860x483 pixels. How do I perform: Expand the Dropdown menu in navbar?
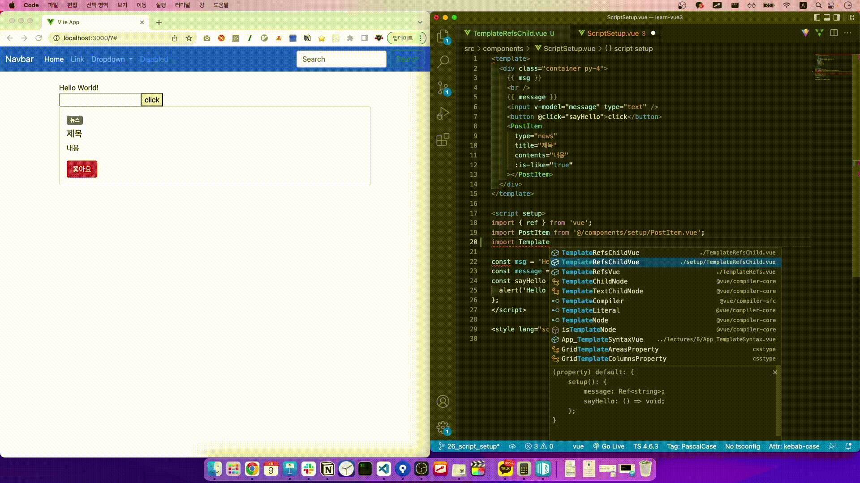(x=112, y=59)
